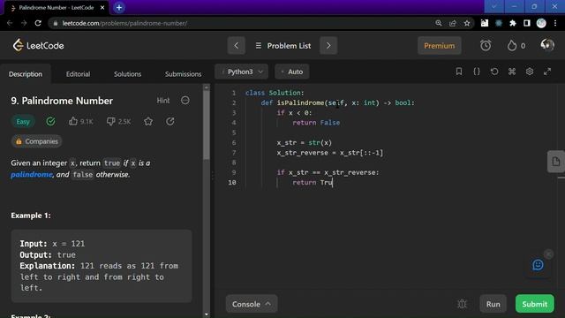Toggle fullscreen editor icon
Viewport: 565px width, 318px height.
click(x=547, y=72)
